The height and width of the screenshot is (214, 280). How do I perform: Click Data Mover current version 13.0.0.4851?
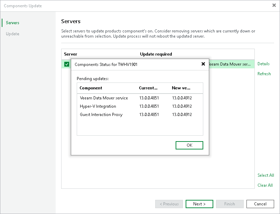(149, 98)
